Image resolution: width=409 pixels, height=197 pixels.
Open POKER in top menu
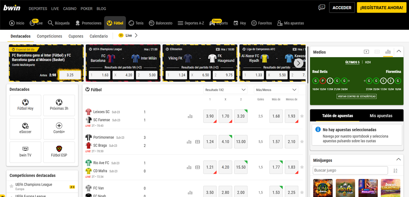(87, 8)
